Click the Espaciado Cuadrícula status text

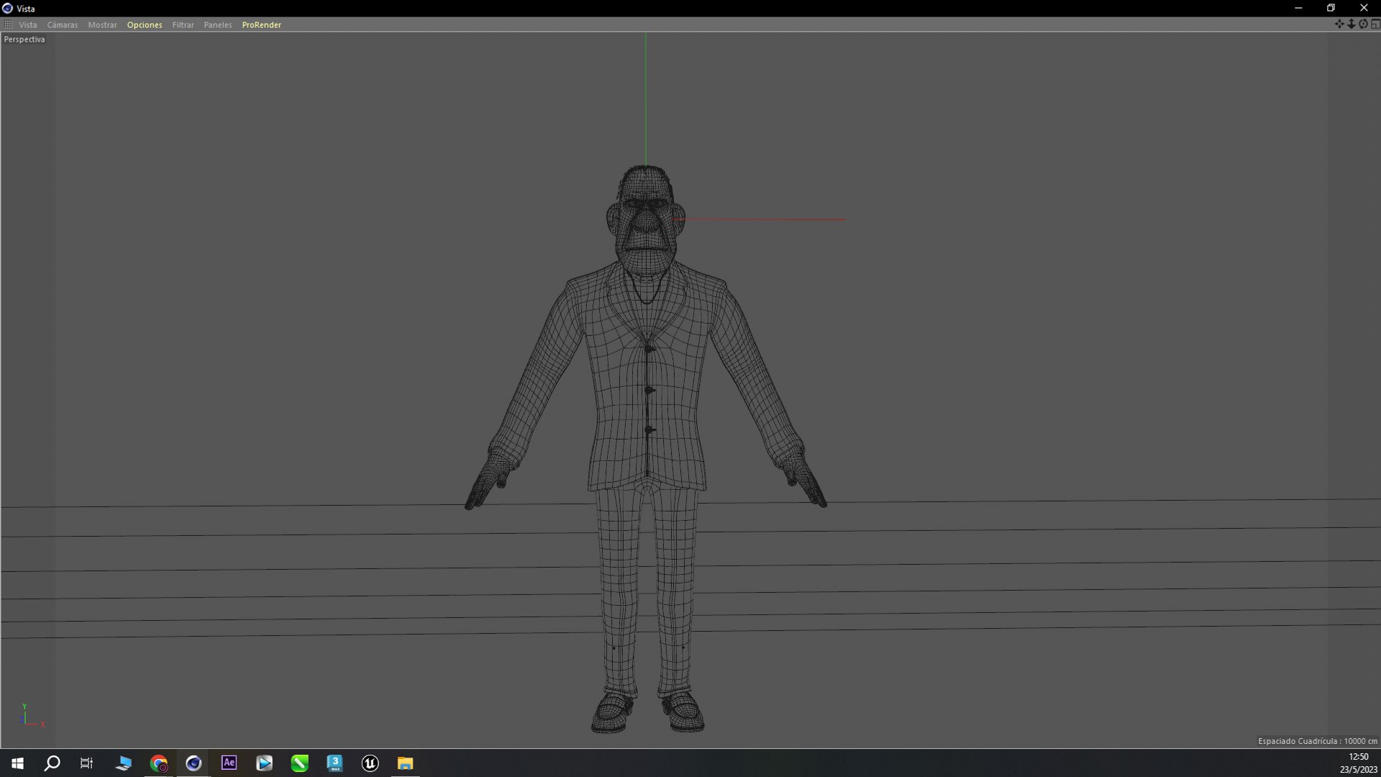coord(1317,741)
